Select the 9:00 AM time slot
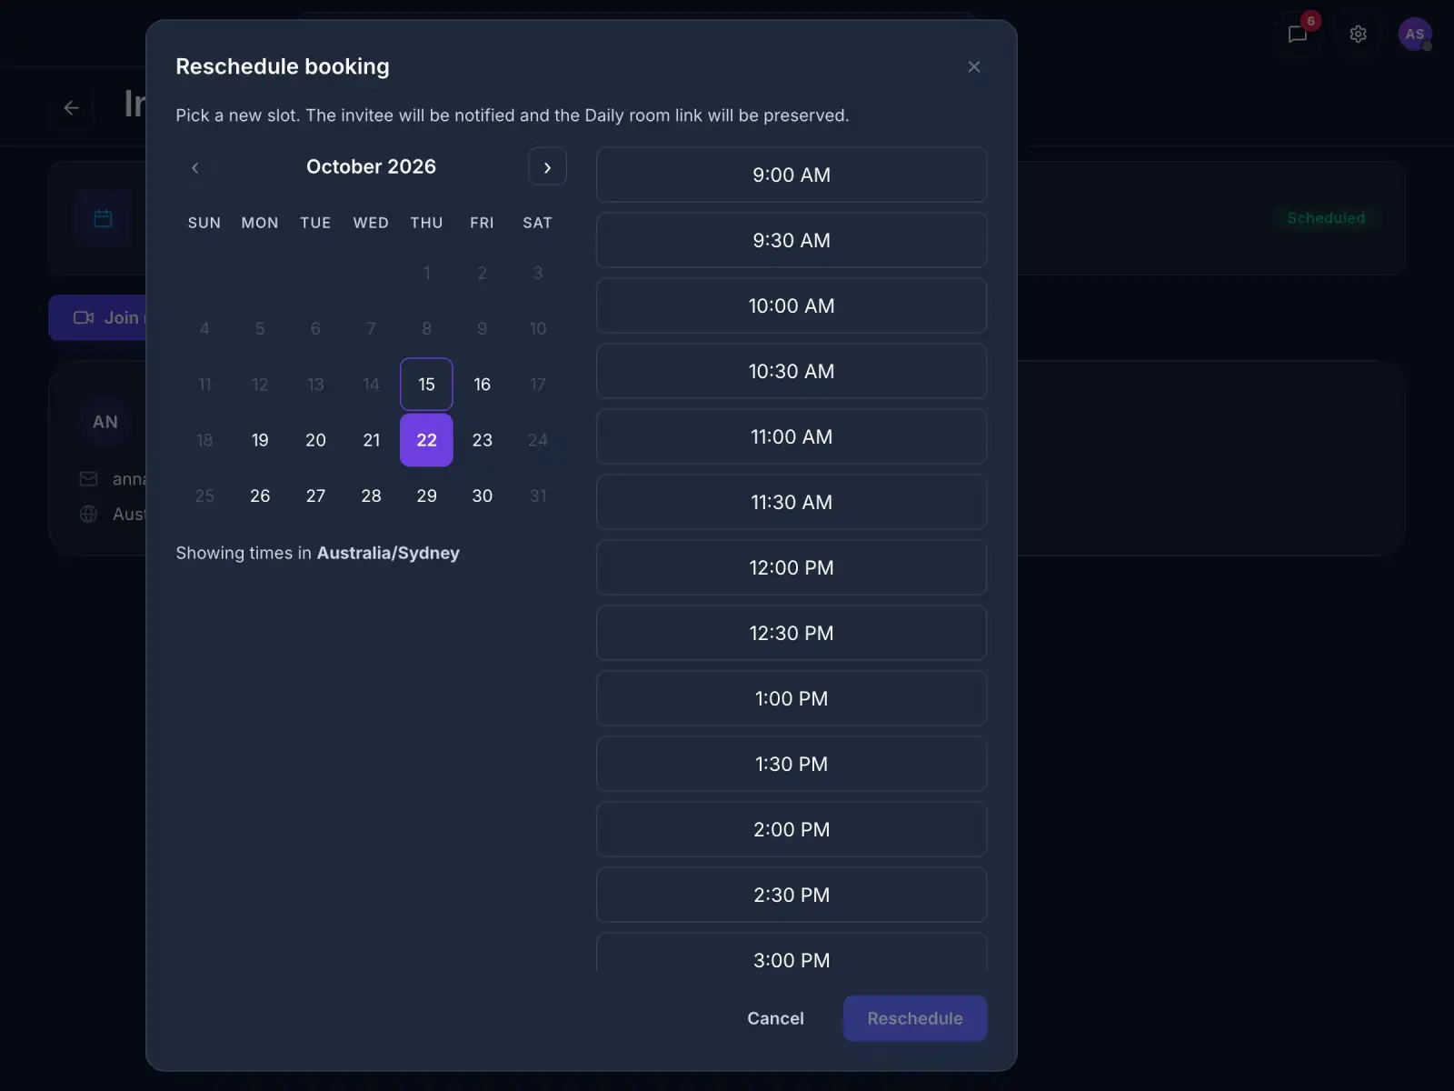This screenshot has height=1091, width=1454. pos(792,175)
